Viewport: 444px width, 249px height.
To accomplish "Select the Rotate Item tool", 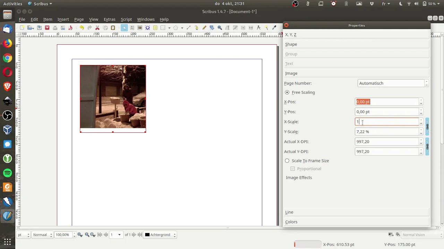I will pyautogui.click(x=212, y=27).
